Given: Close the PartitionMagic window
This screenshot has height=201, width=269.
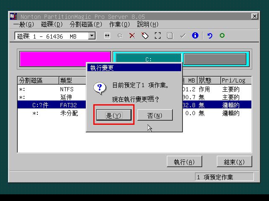Looking at the screenshot, I should click(x=255, y=16).
